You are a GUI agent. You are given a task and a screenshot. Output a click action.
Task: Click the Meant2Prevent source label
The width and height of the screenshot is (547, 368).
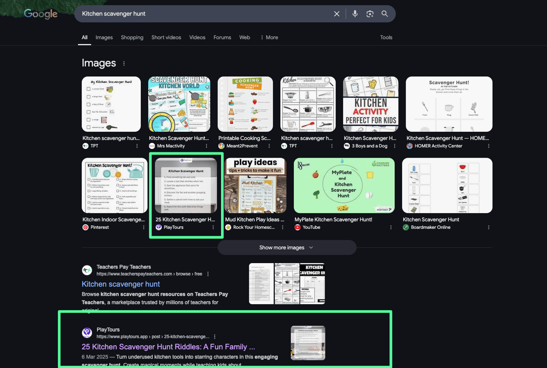pyautogui.click(x=242, y=146)
